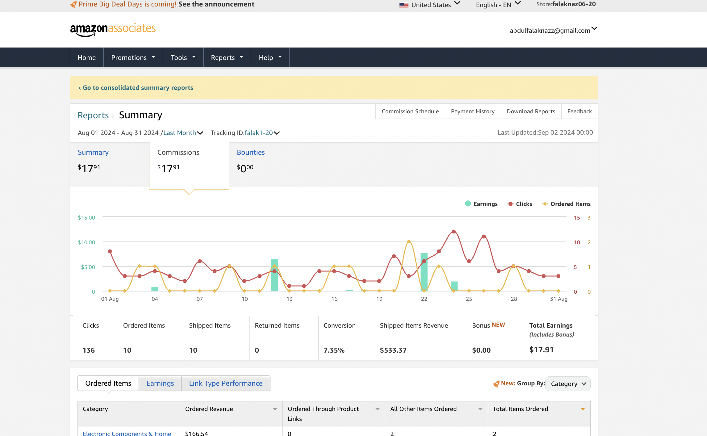
Task: Click the United States flag icon
Action: [404, 5]
